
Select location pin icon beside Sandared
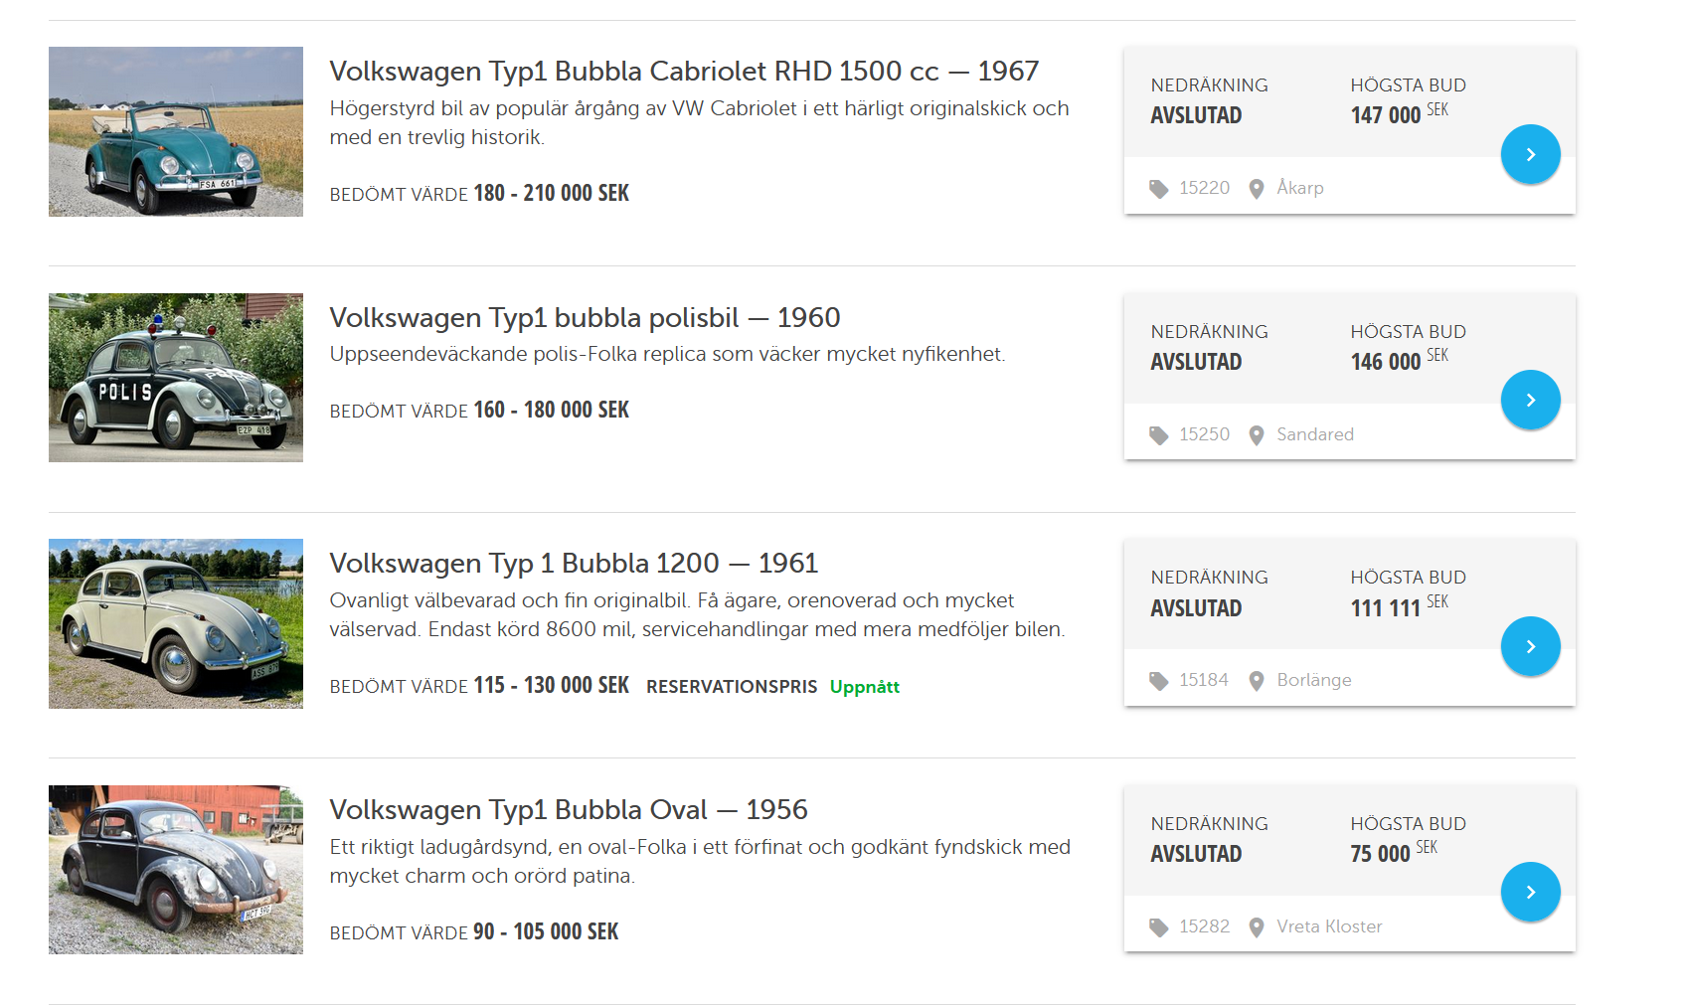coord(1257,435)
